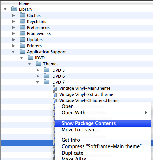Collapse the Application Support folder triangle
This screenshot has width=153, height=160.
[x=13, y=52]
